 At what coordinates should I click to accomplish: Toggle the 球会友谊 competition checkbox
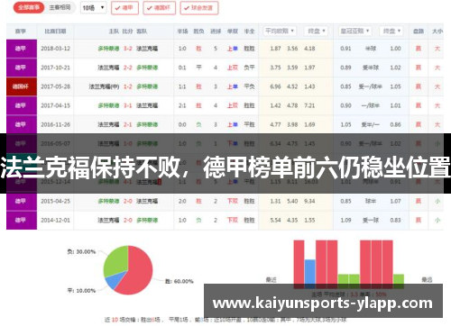click(x=199, y=8)
